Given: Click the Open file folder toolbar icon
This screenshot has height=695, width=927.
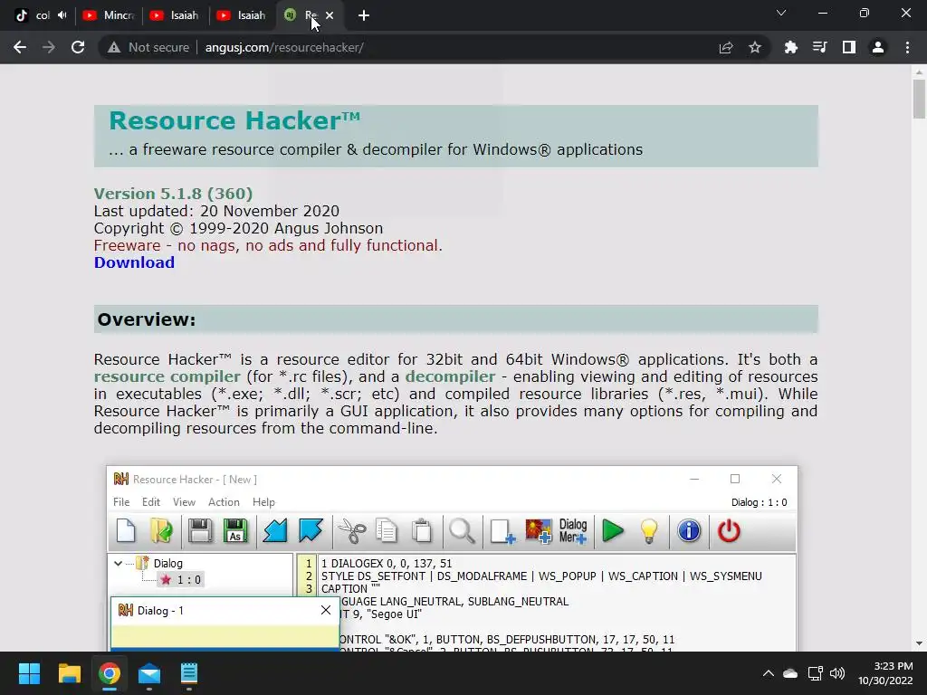Looking at the screenshot, I should click(161, 530).
